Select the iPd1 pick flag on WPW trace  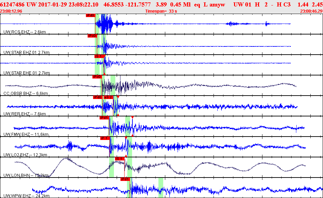click(x=125, y=179)
